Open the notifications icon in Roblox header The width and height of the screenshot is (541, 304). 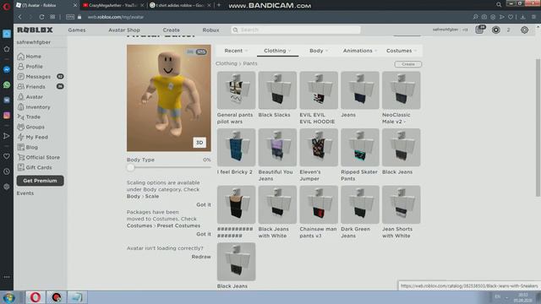479,30
